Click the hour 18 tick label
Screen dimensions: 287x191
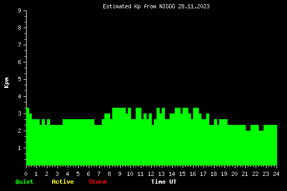[x=213, y=174]
